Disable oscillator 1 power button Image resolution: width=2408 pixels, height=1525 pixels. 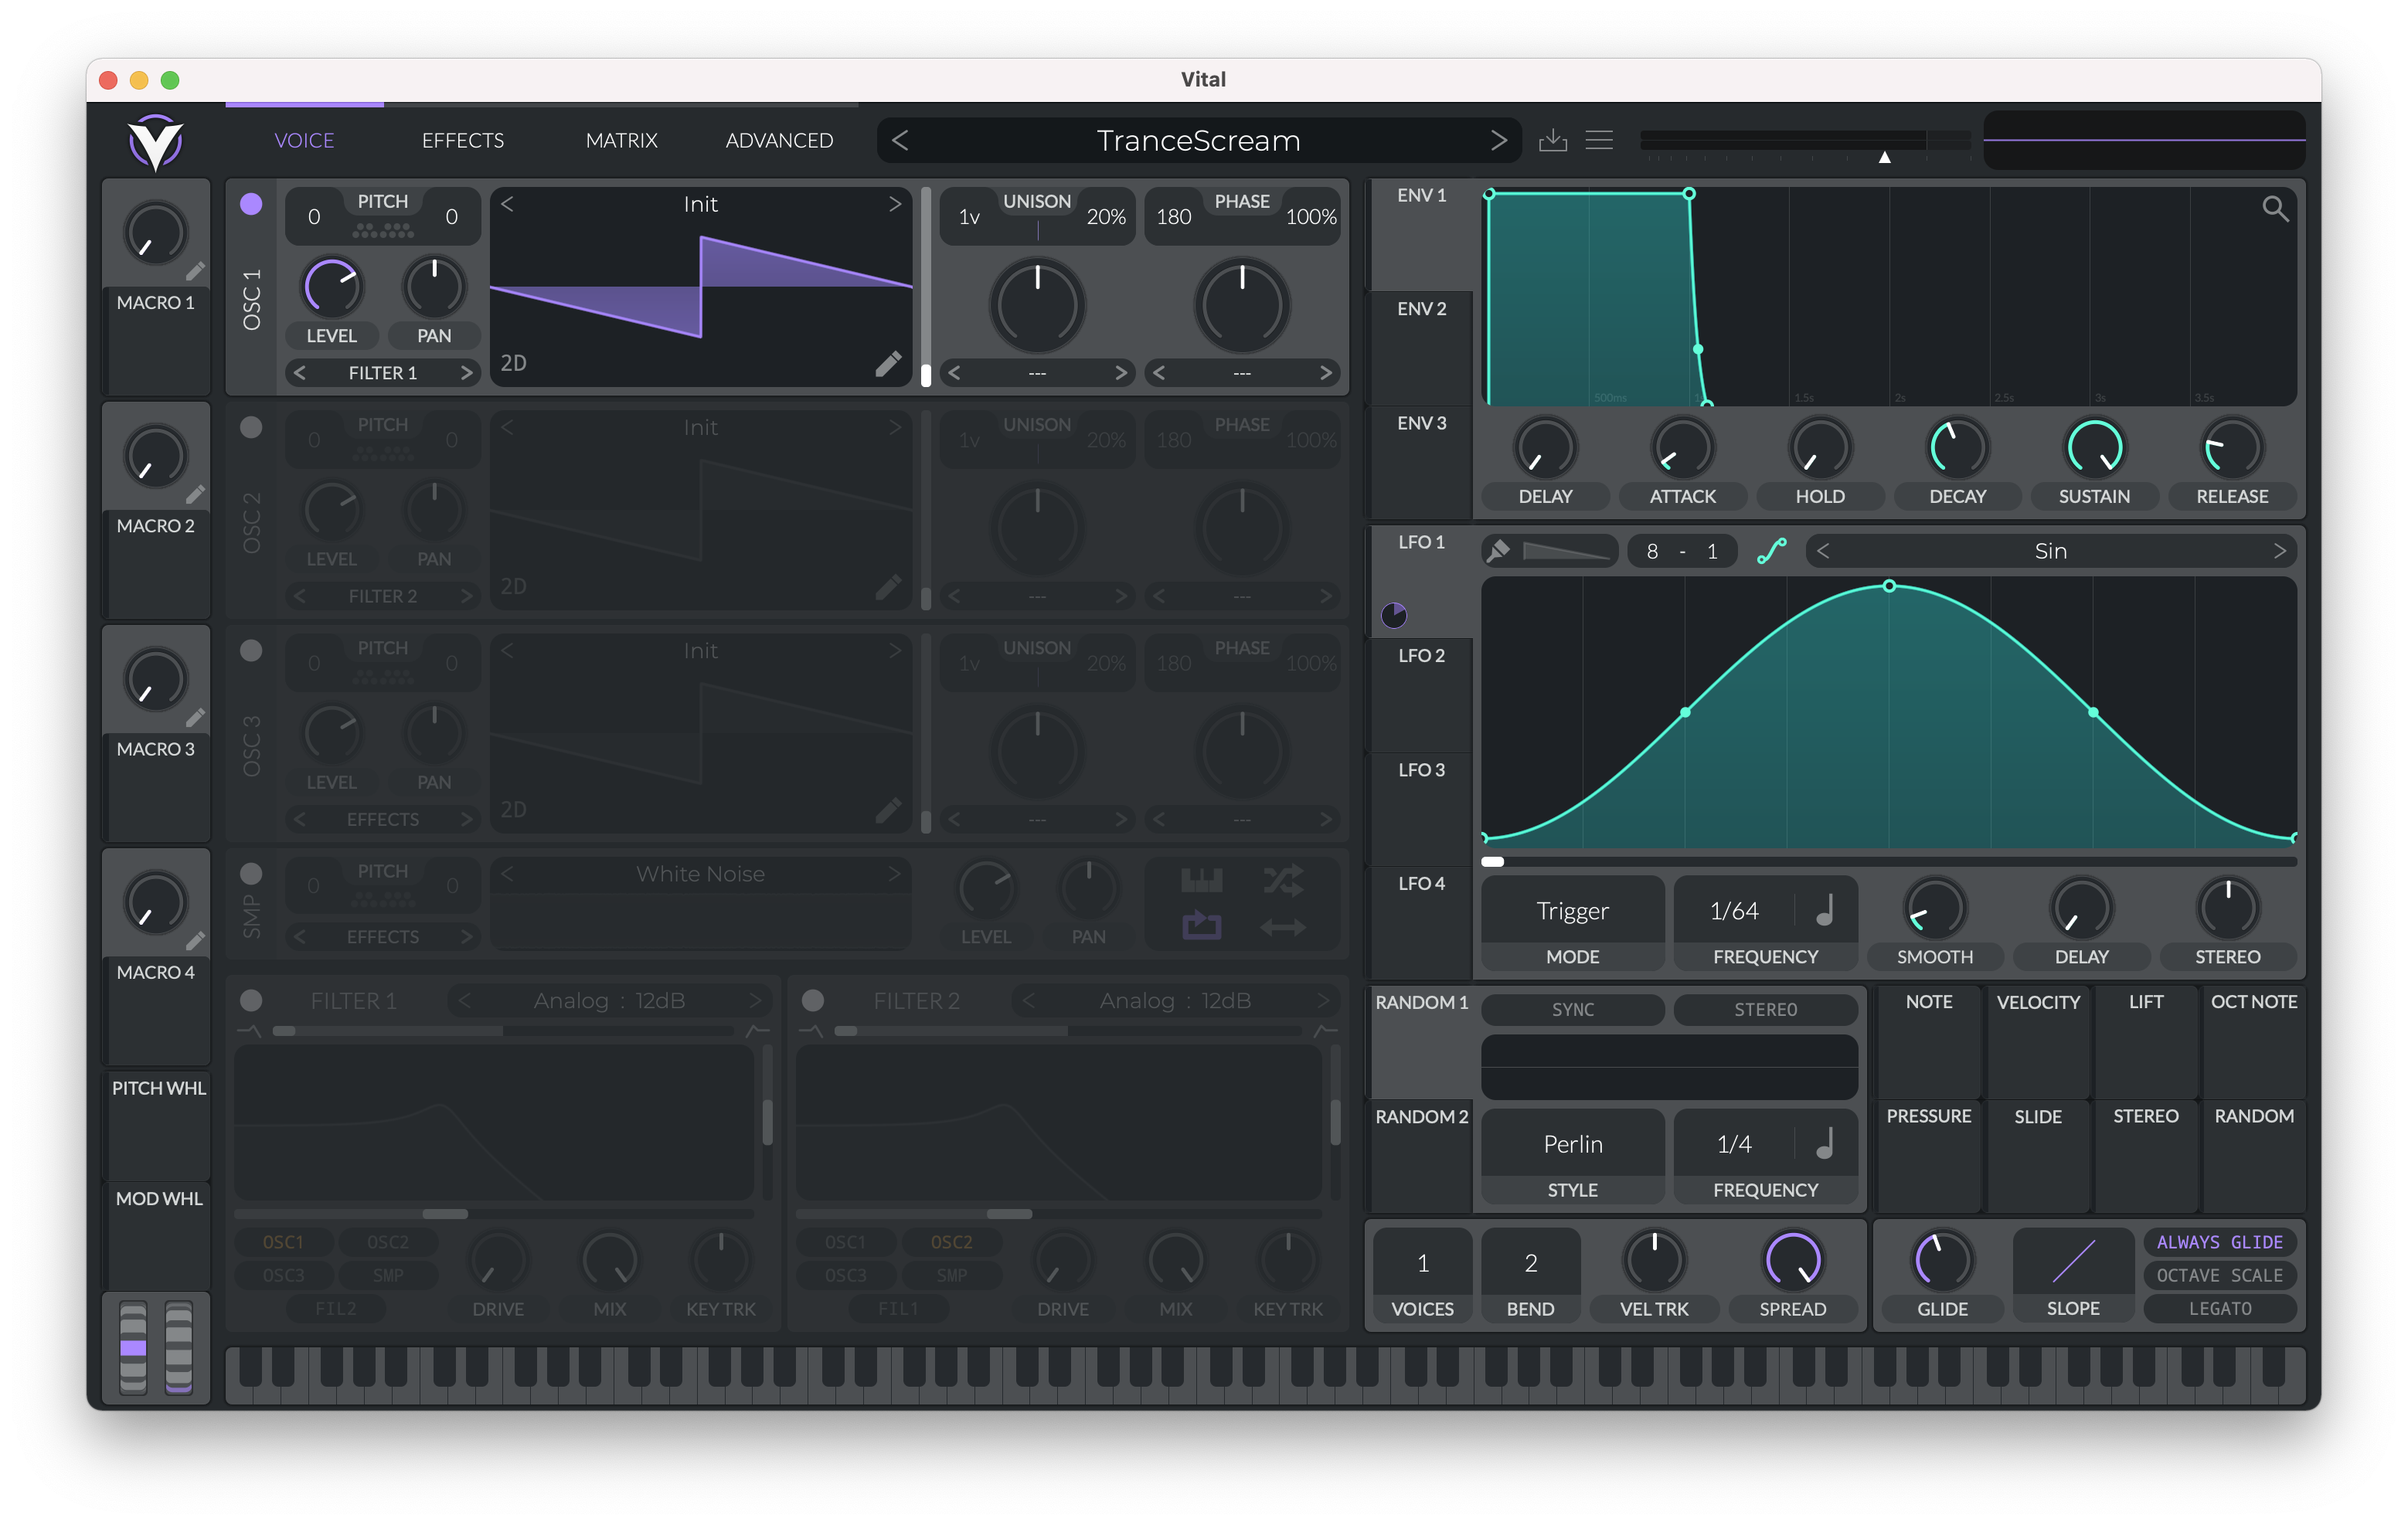(251, 204)
